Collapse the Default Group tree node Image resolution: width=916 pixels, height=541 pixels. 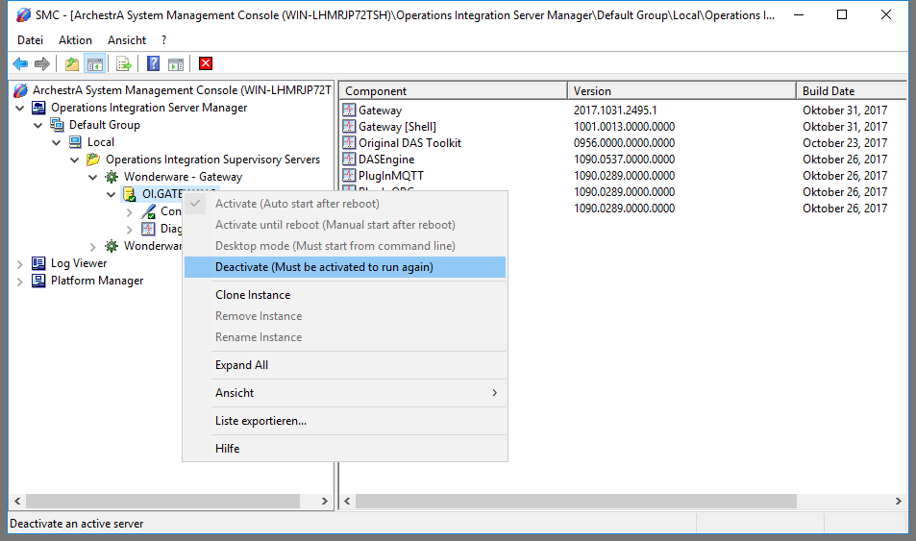[38, 125]
